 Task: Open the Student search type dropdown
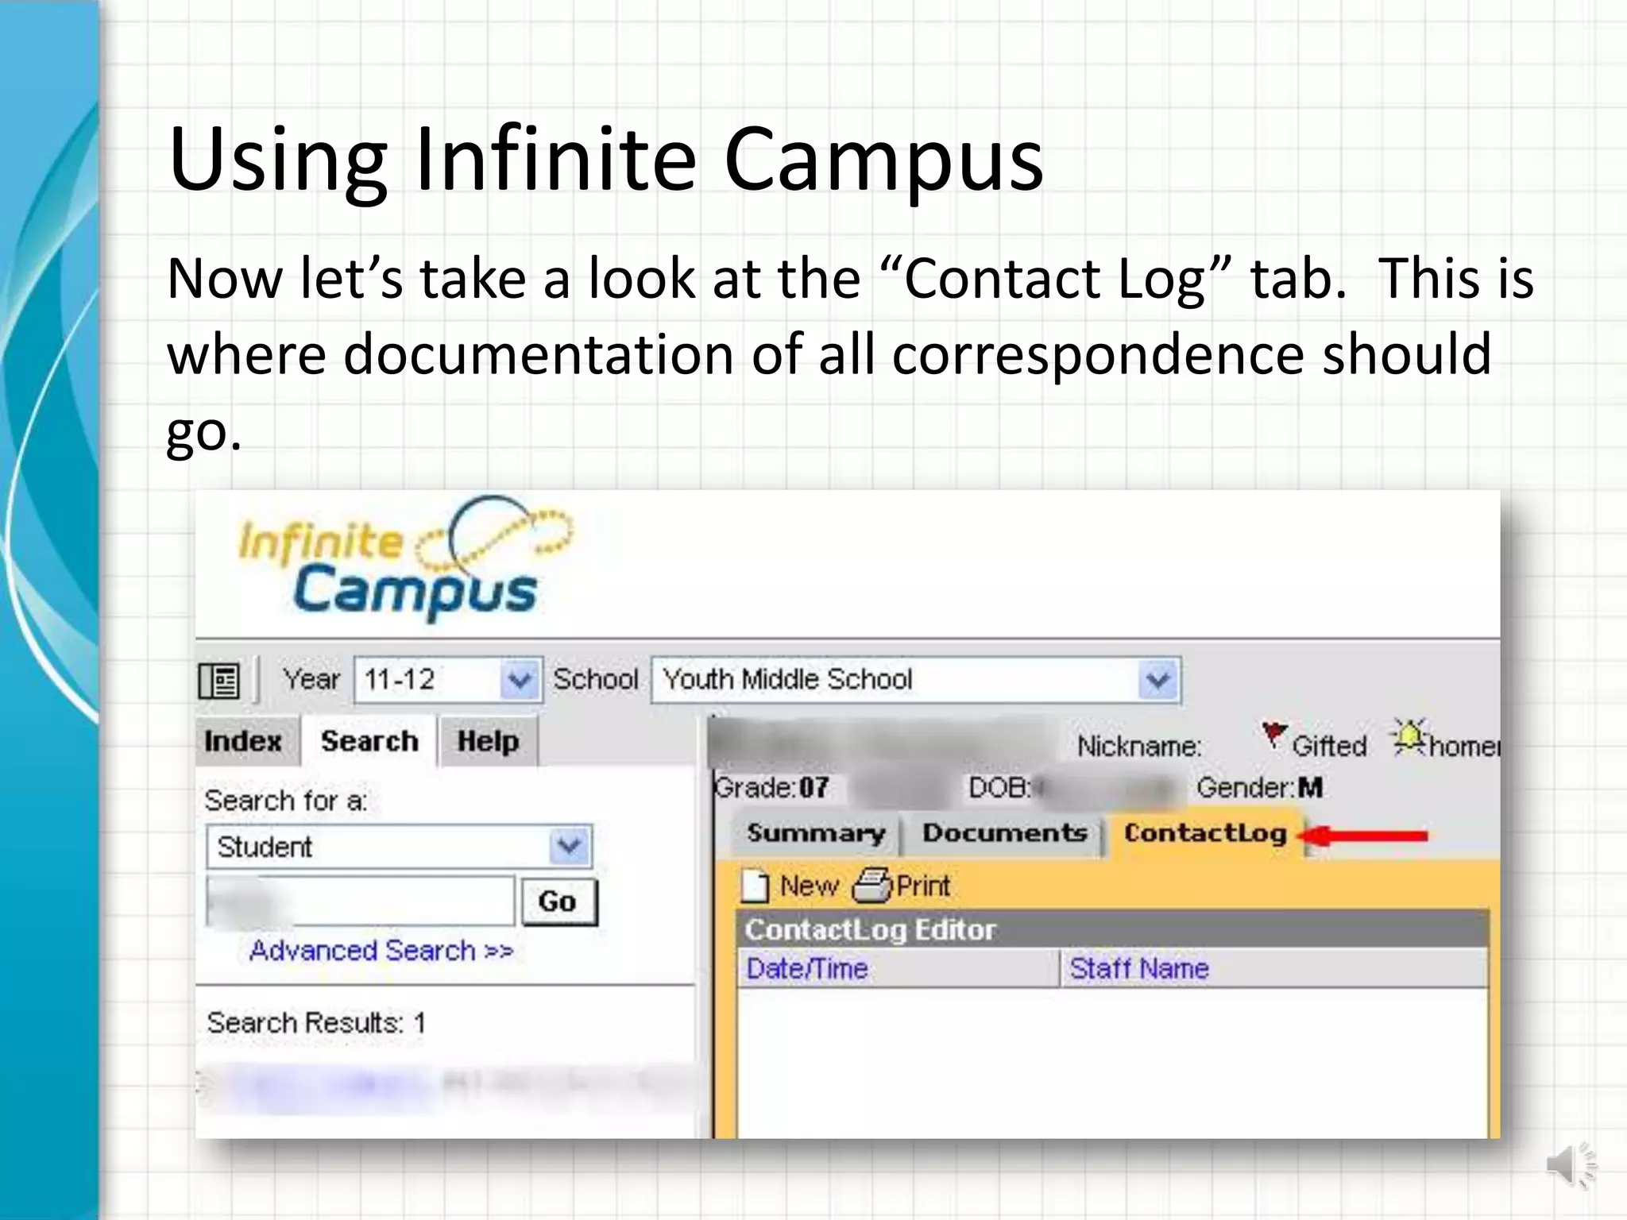(399, 847)
